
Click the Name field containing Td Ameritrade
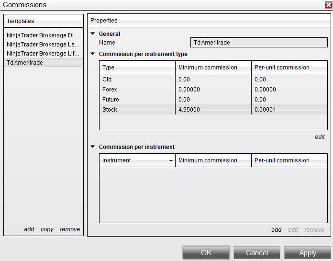pyautogui.click(x=259, y=43)
